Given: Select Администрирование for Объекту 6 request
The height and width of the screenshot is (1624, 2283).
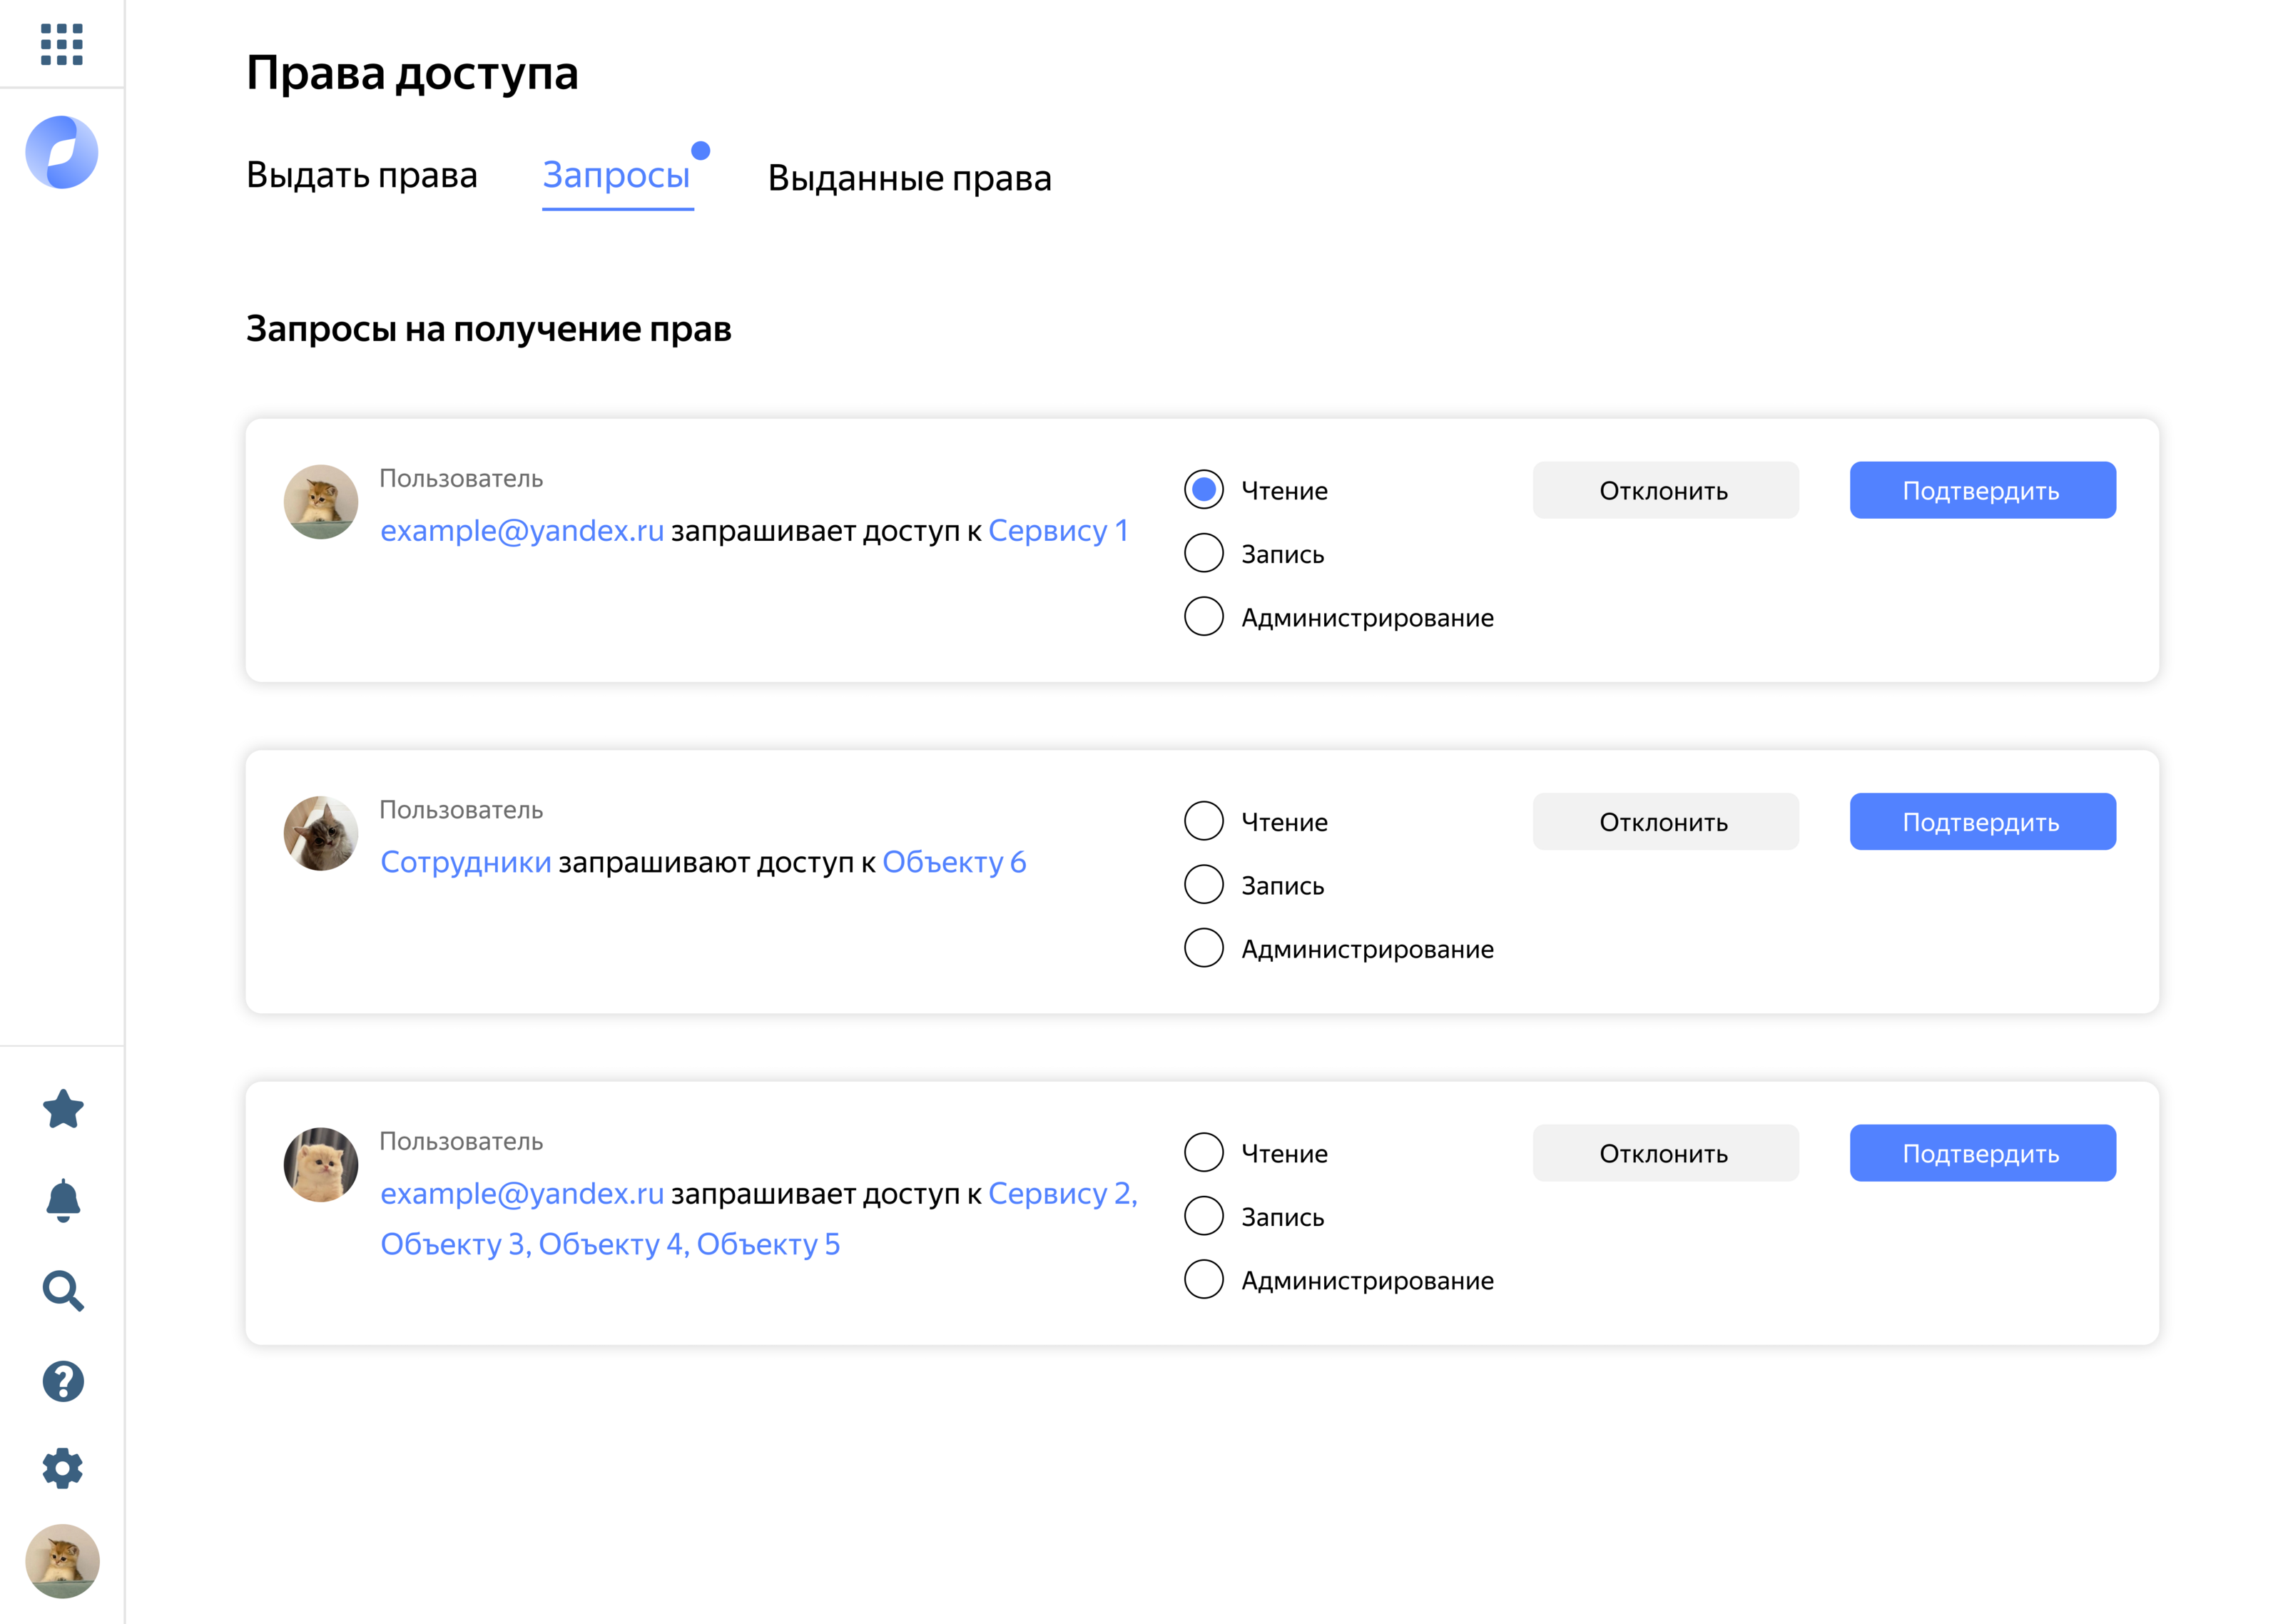Looking at the screenshot, I should pyautogui.click(x=1204, y=948).
